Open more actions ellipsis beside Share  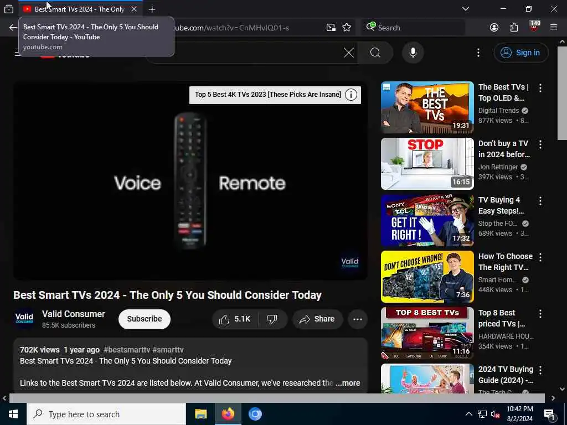358,319
